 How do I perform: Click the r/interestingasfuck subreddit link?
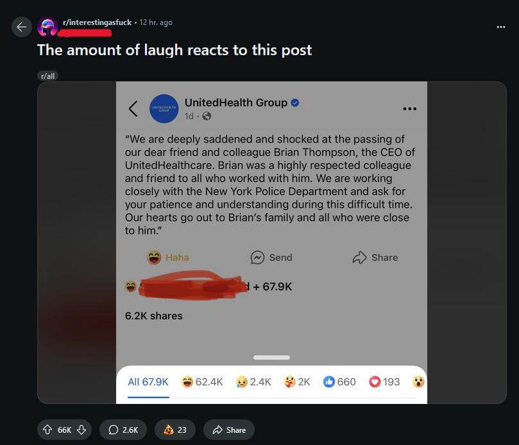[x=97, y=22]
